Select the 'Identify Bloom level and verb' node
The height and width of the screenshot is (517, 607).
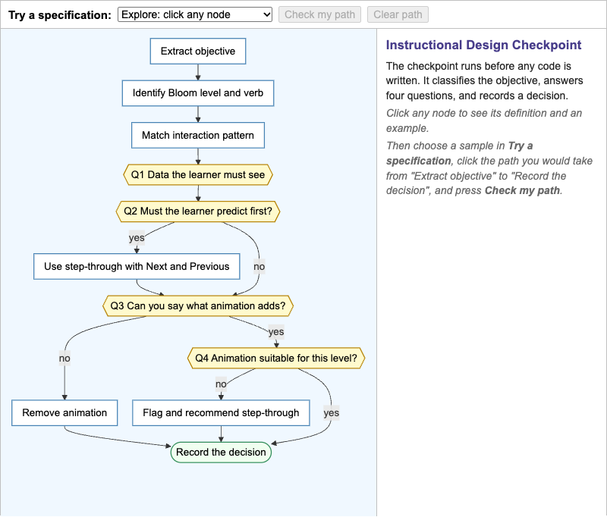[198, 93]
